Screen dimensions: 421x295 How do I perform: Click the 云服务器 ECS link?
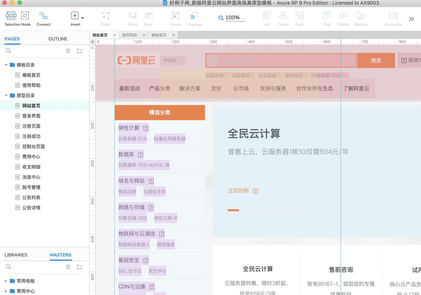(132, 139)
